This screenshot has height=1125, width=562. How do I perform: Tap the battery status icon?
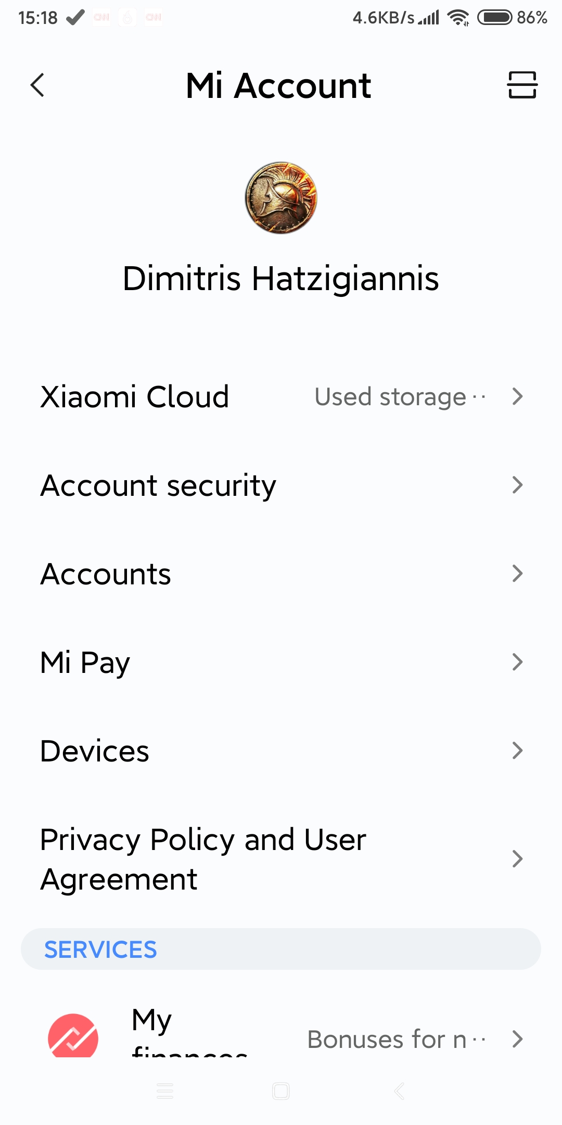pyautogui.click(x=494, y=18)
